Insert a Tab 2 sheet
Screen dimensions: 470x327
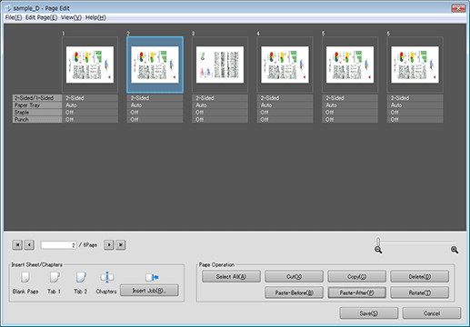pyautogui.click(x=81, y=277)
